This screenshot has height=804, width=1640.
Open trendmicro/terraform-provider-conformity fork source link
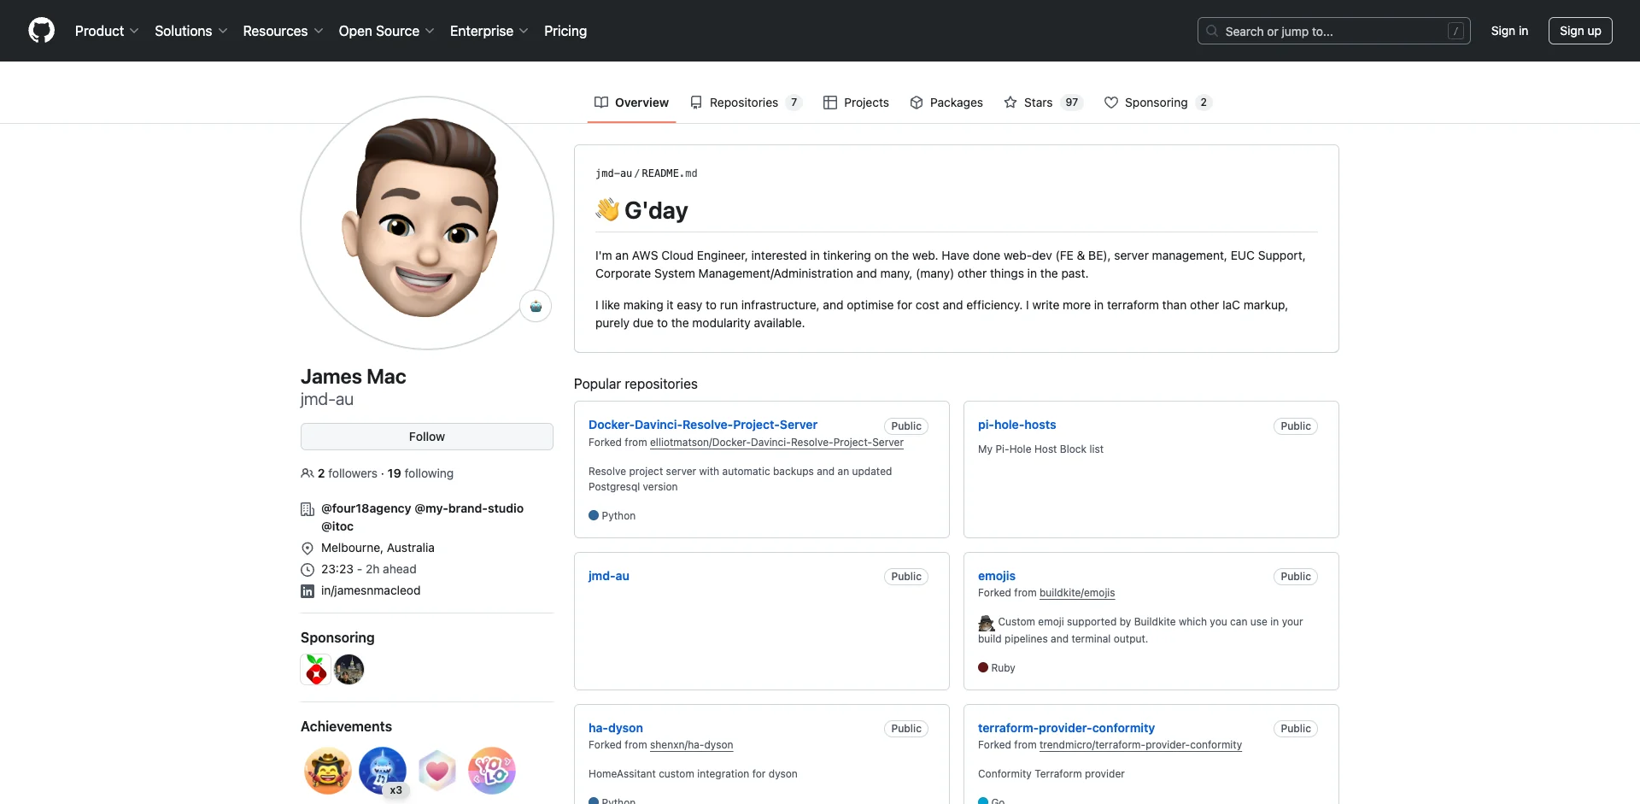tap(1140, 745)
